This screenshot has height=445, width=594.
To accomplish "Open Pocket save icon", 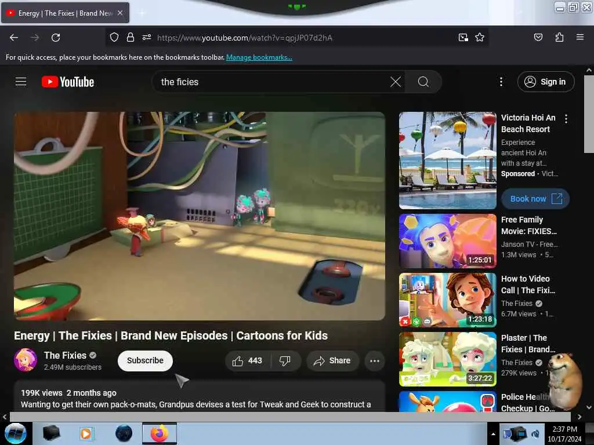I will tap(538, 37).
